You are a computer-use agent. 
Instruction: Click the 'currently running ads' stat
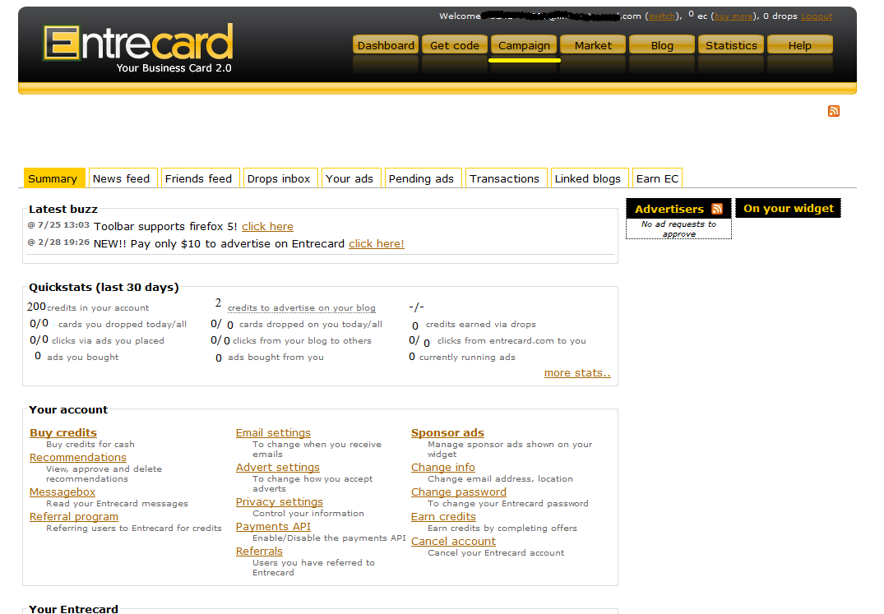tap(462, 357)
